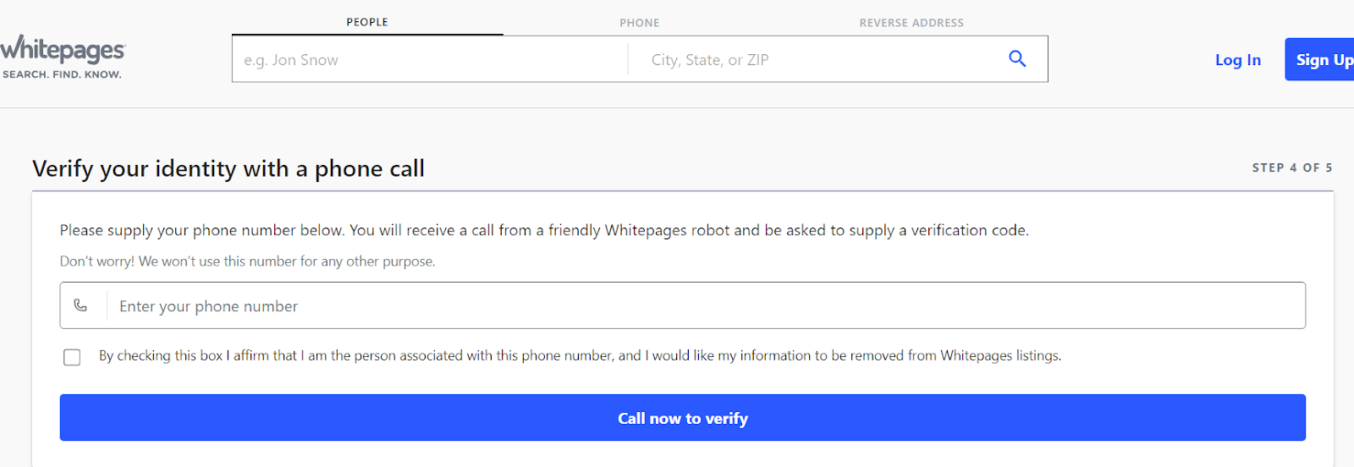This screenshot has width=1354, height=467.
Task: Click the Call now to verify button
Action: pos(683,418)
